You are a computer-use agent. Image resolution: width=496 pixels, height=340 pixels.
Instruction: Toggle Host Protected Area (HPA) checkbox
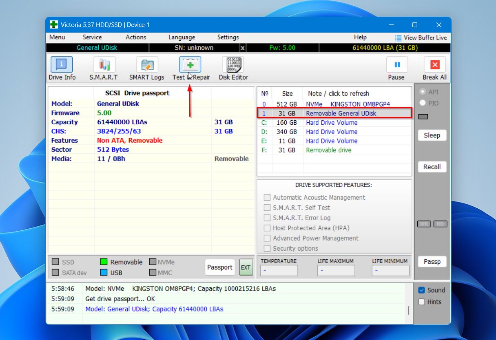pos(267,228)
